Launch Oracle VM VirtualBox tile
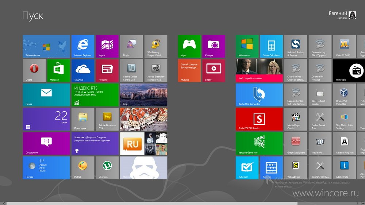The image size is (365, 205). click(344, 95)
